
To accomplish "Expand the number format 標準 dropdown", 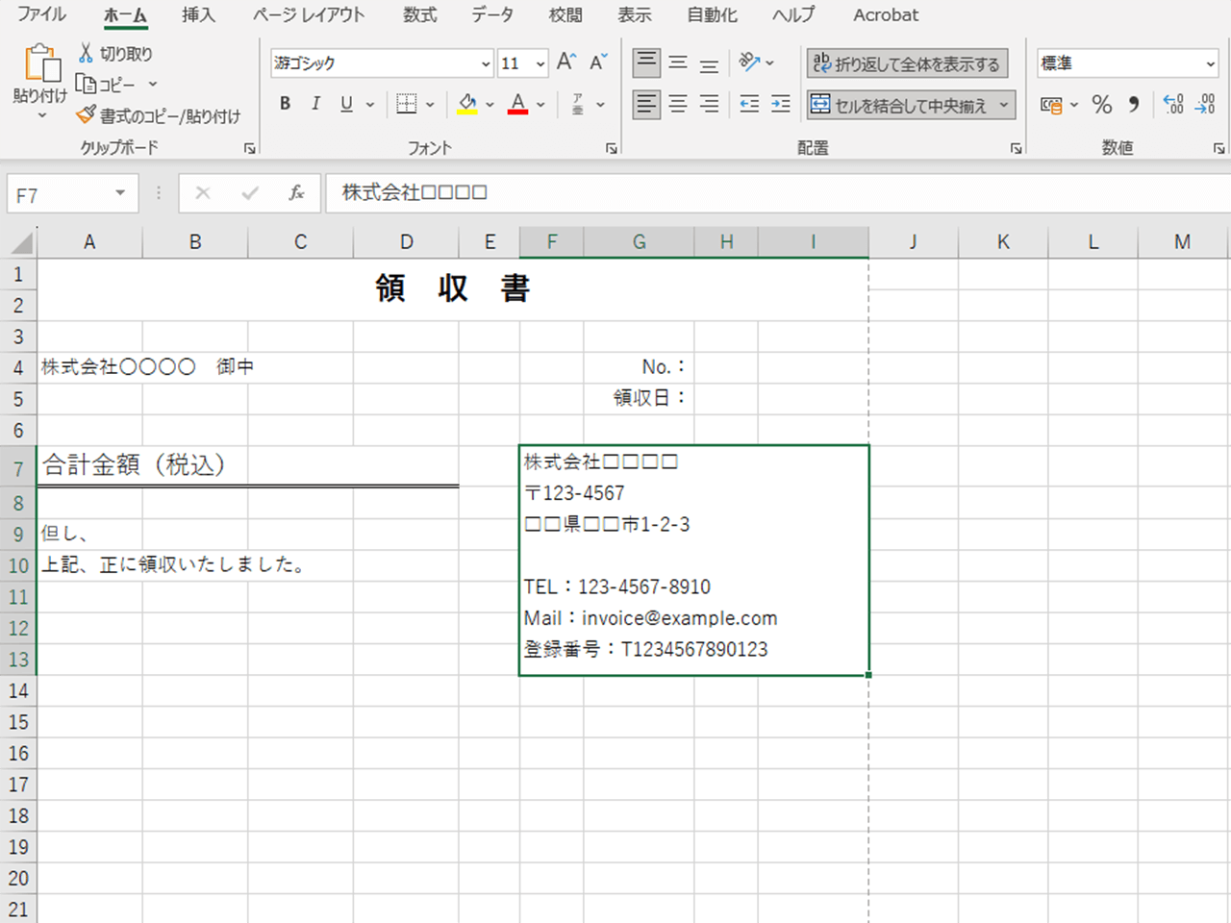I will pos(1210,63).
